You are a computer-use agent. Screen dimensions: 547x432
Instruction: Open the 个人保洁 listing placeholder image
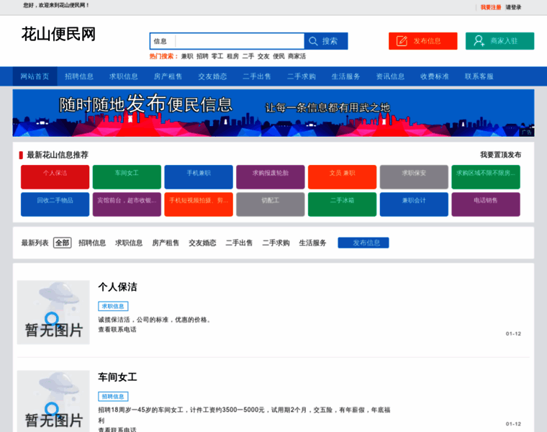tap(53, 312)
